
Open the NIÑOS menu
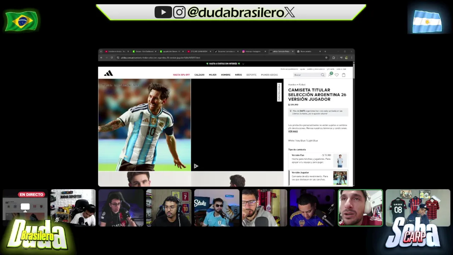coord(239,75)
